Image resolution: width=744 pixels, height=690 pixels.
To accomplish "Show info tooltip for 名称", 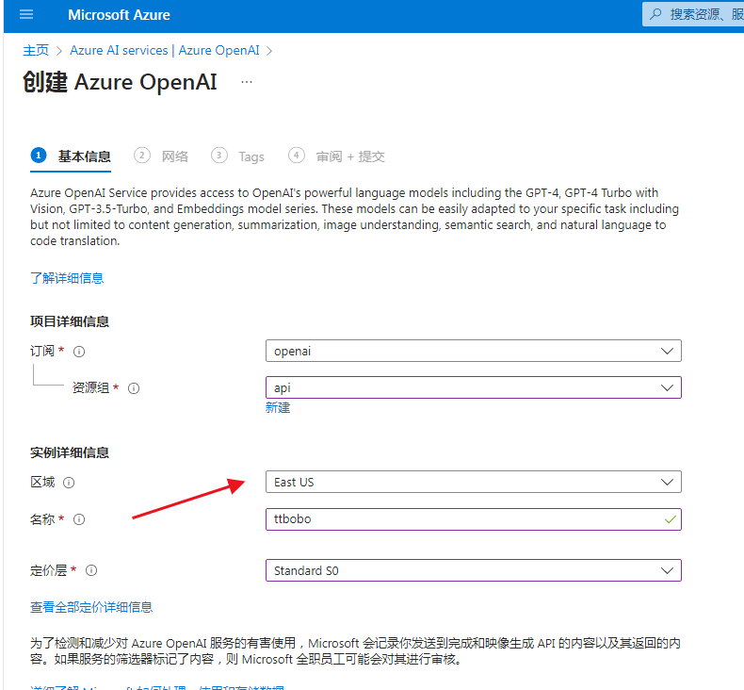I will pos(79,519).
